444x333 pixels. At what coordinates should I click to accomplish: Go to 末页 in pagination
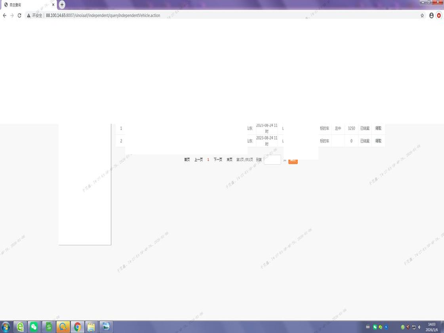[x=229, y=159]
